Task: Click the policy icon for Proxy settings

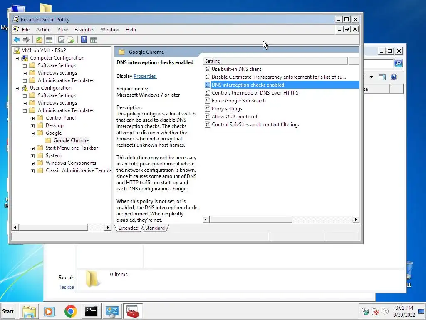Action: [207, 109]
